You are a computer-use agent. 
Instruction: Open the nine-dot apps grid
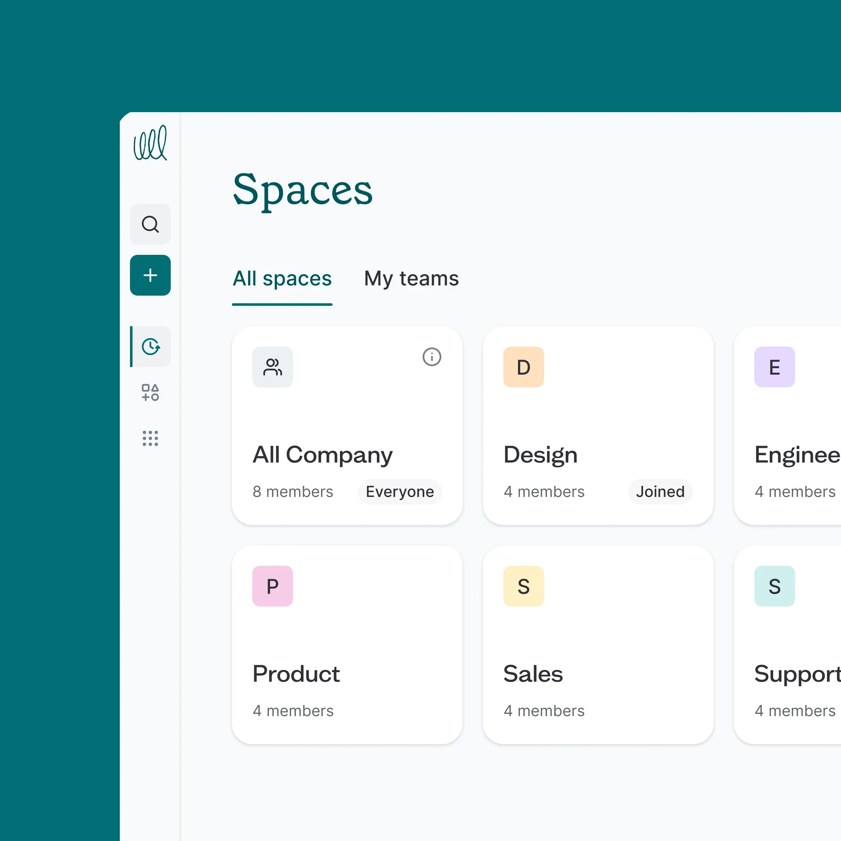click(x=150, y=438)
